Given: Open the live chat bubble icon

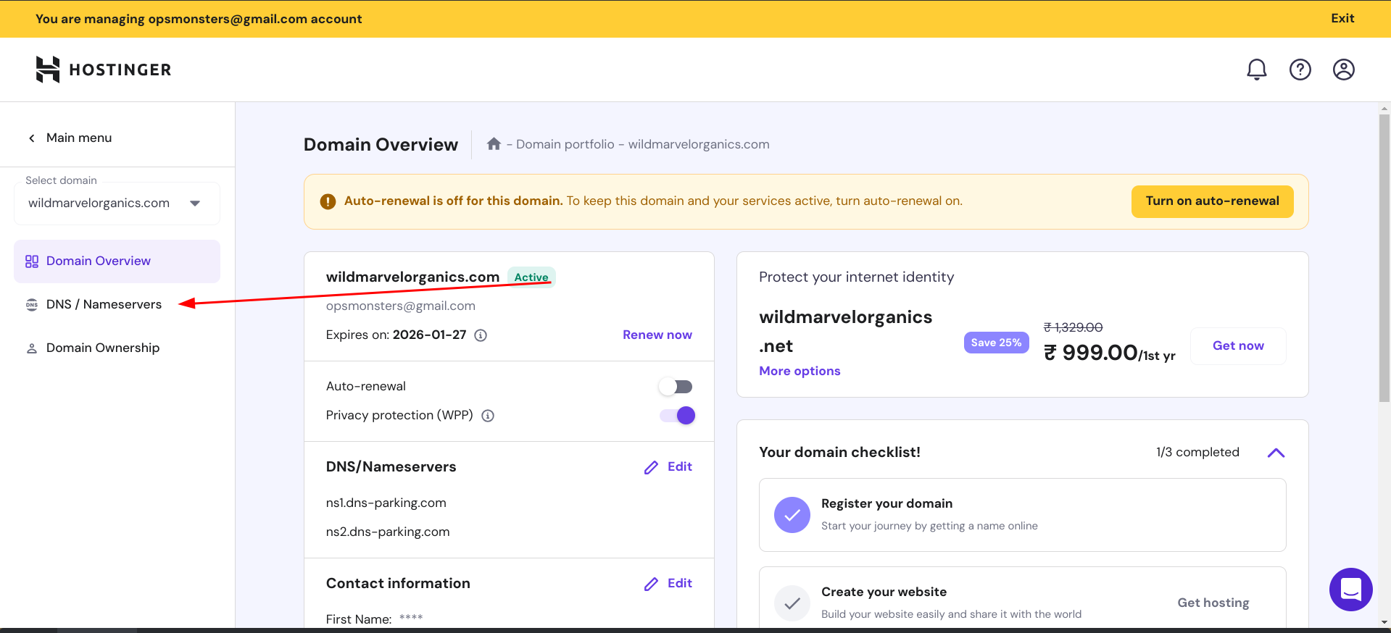Looking at the screenshot, I should click(1350, 590).
